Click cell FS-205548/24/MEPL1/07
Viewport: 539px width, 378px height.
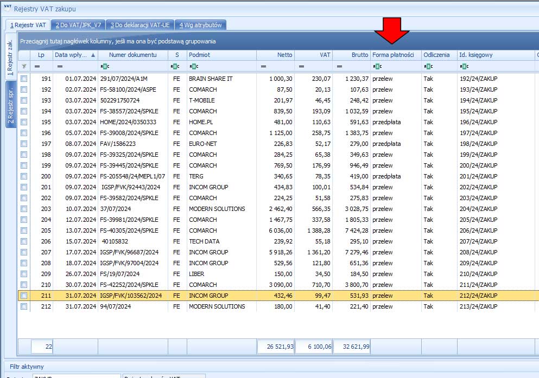click(x=132, y=176)
